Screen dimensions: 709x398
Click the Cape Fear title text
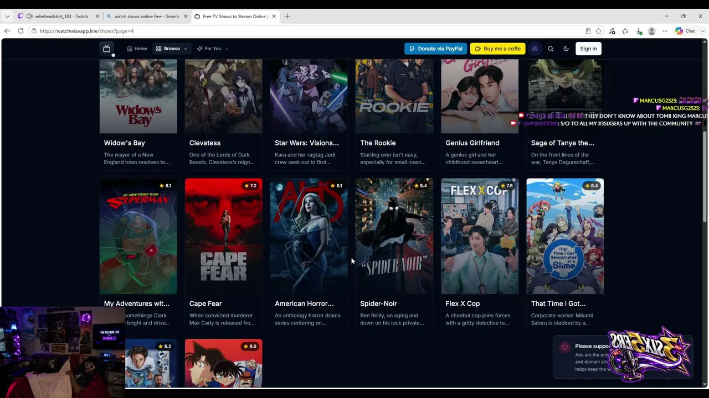click(x=205, y=303)
